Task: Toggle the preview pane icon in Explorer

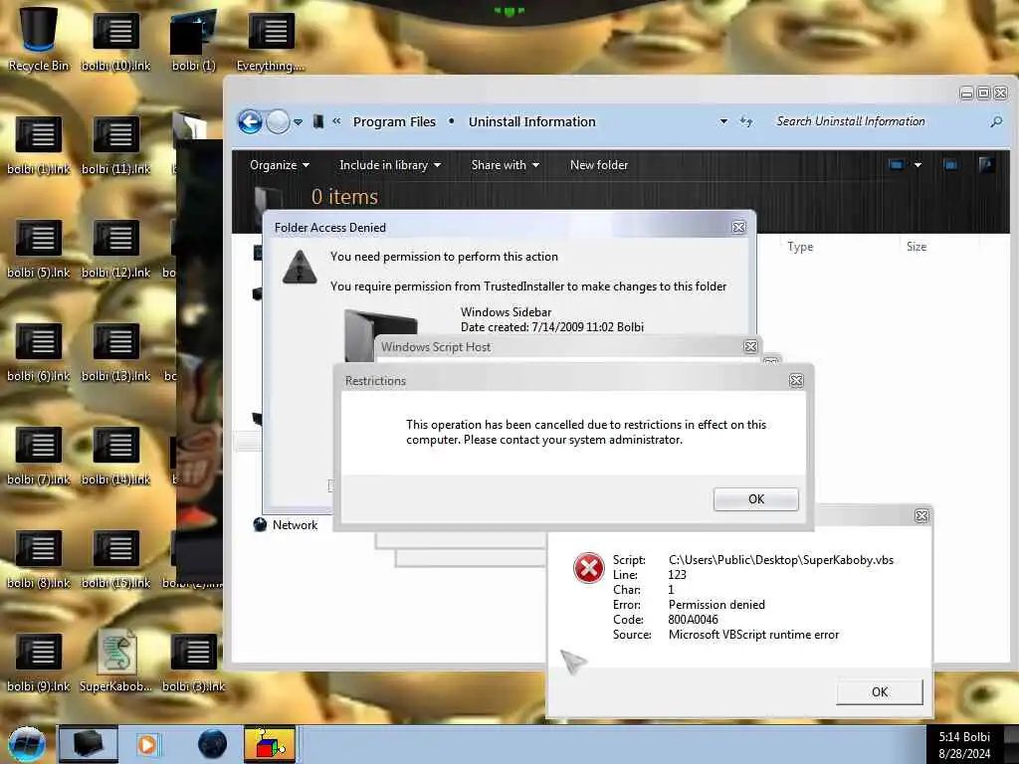Action: click(950, 165)
